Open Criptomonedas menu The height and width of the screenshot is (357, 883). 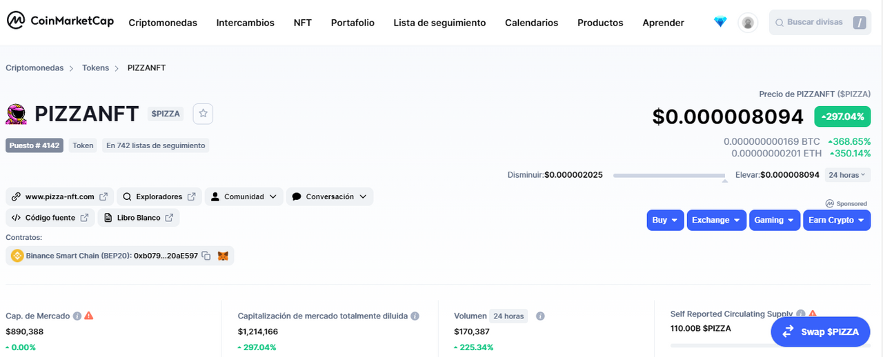click(x=163, y=23)
